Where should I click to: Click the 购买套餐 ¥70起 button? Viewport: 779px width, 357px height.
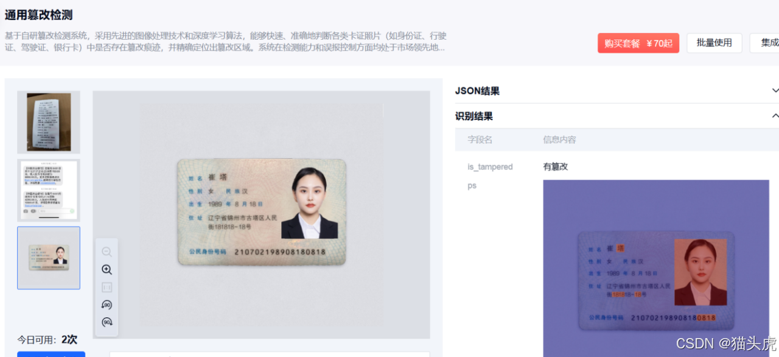click(x=638, y=43)
